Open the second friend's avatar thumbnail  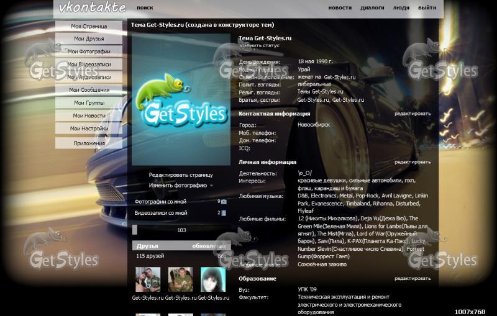(180, 280)
